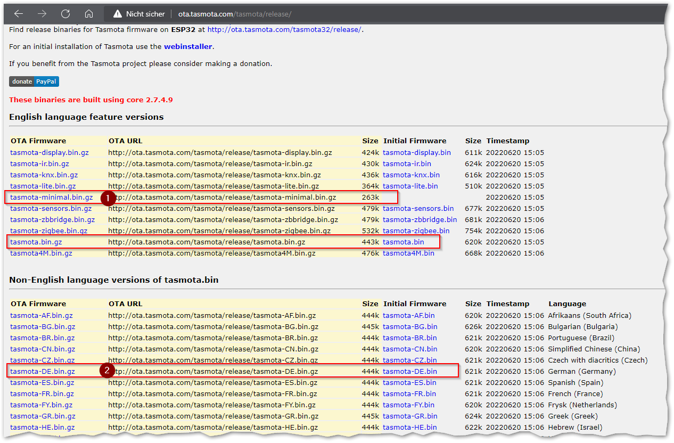The width and height of the screenshot is (674, 443).
Task: Open initial firmware link tasmota-HE.bin
Action: [410, 428]
